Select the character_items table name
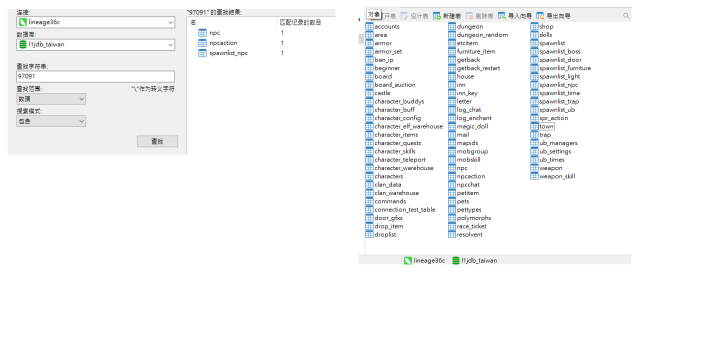 point(396,134)
